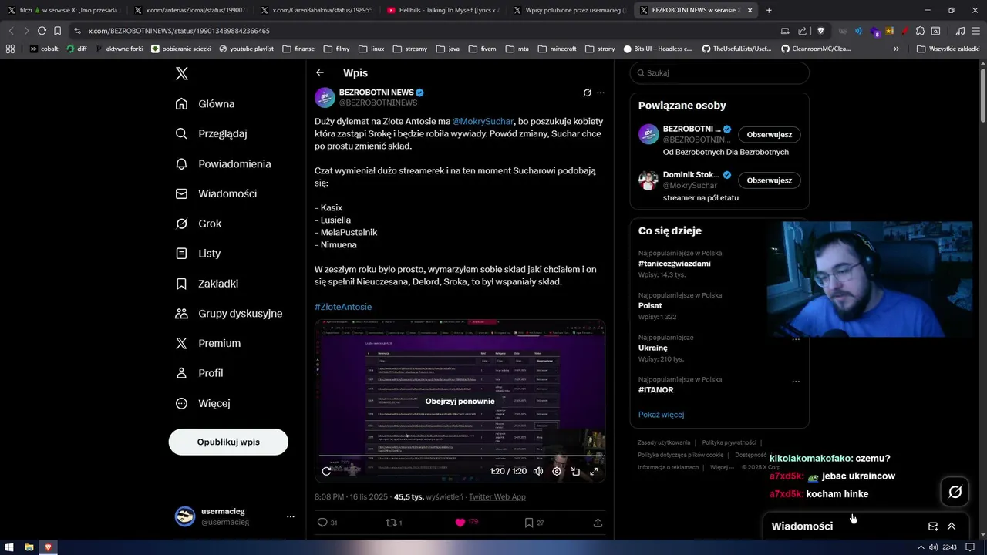Open usermacieg account options menu
This screenshot has width=987, height=555.
(x=291, y=516)
